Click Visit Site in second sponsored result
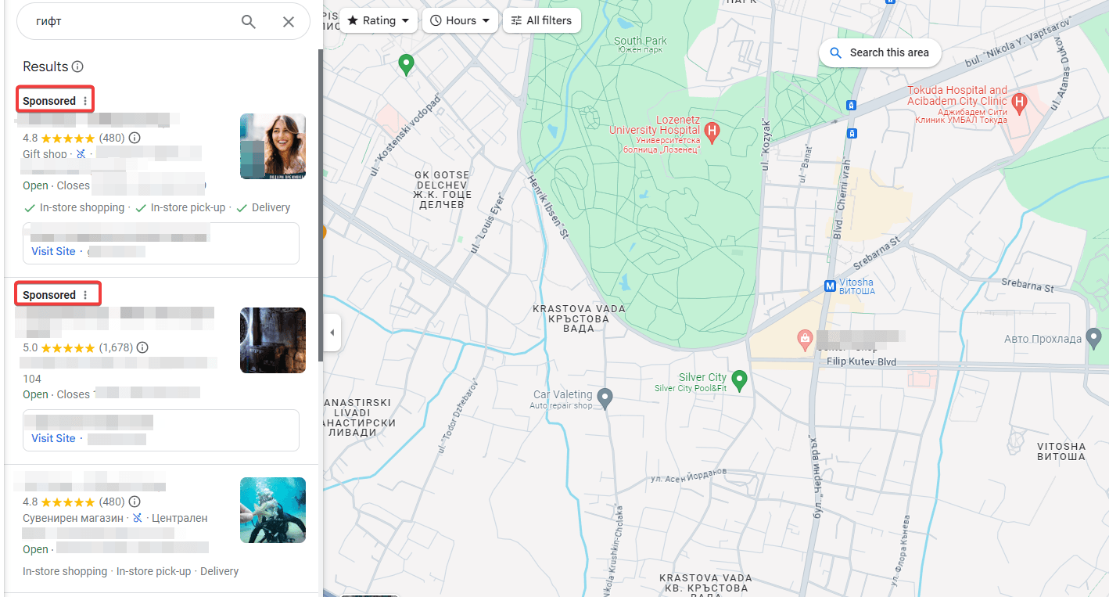 tap(53, 438)
